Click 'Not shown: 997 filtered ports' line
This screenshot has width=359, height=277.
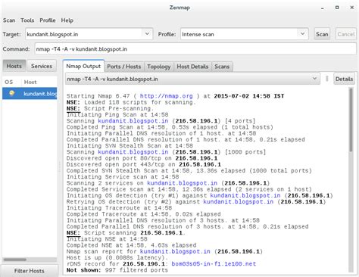pos(117,270)
